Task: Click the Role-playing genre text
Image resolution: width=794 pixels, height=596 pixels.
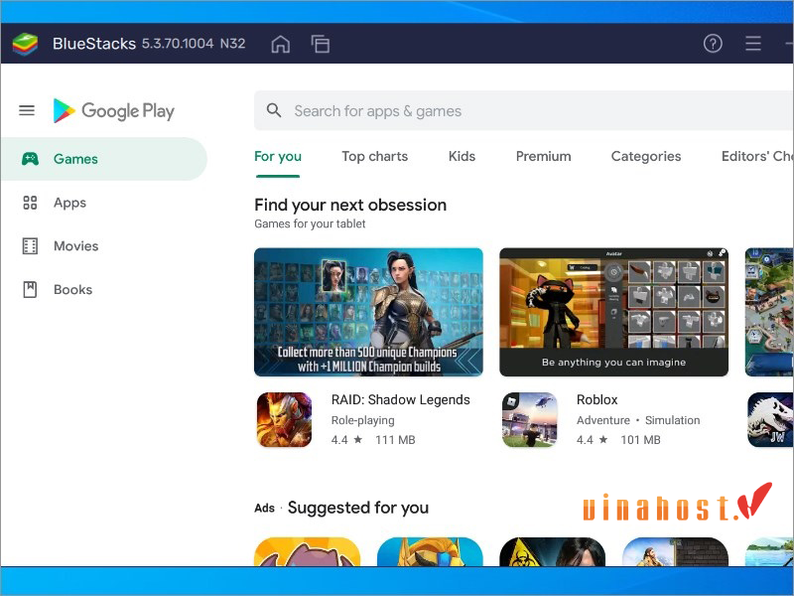Action: pos(362,420)
